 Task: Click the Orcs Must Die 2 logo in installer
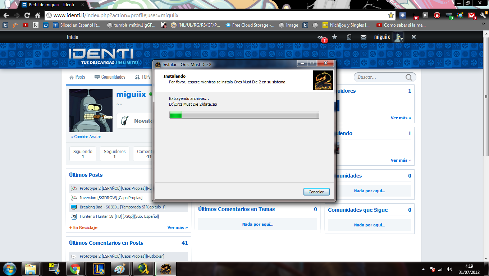323,80
